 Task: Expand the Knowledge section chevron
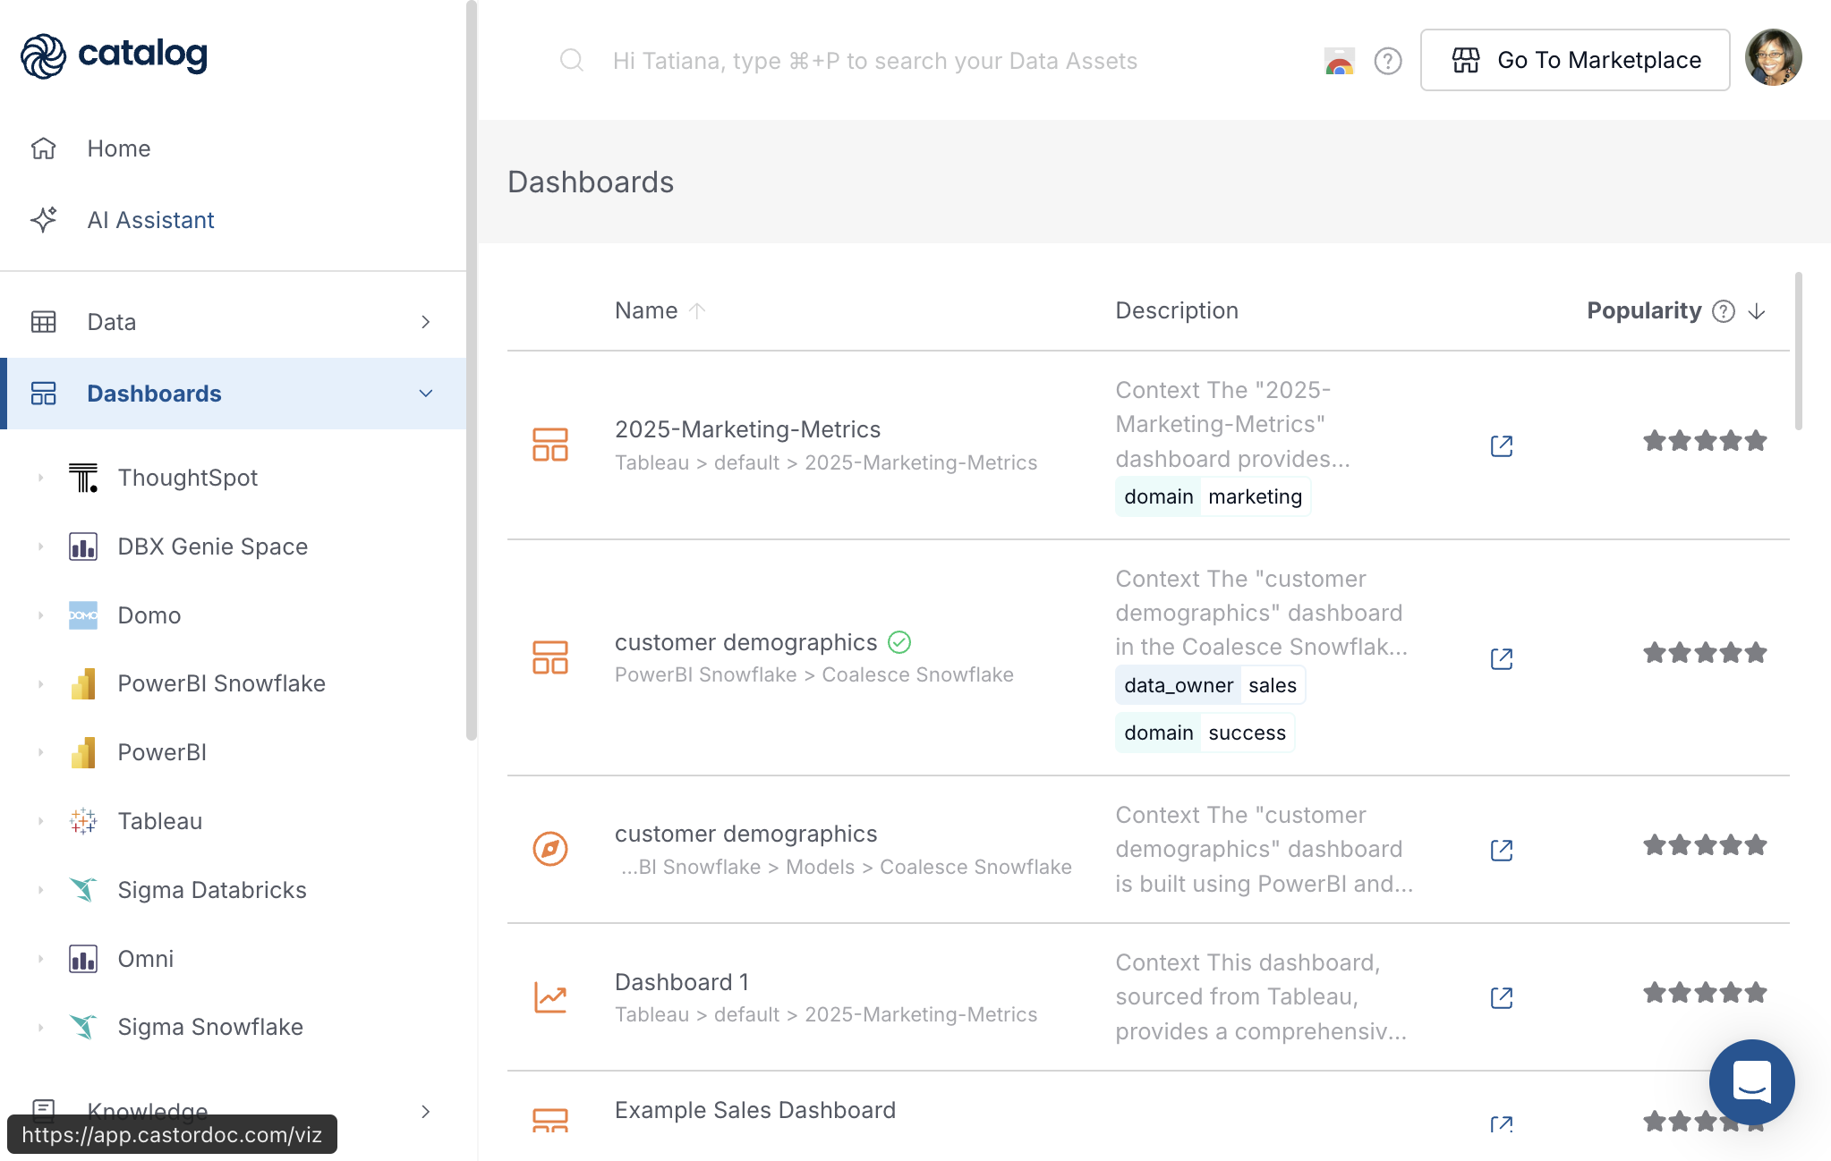click(426, 1112)
